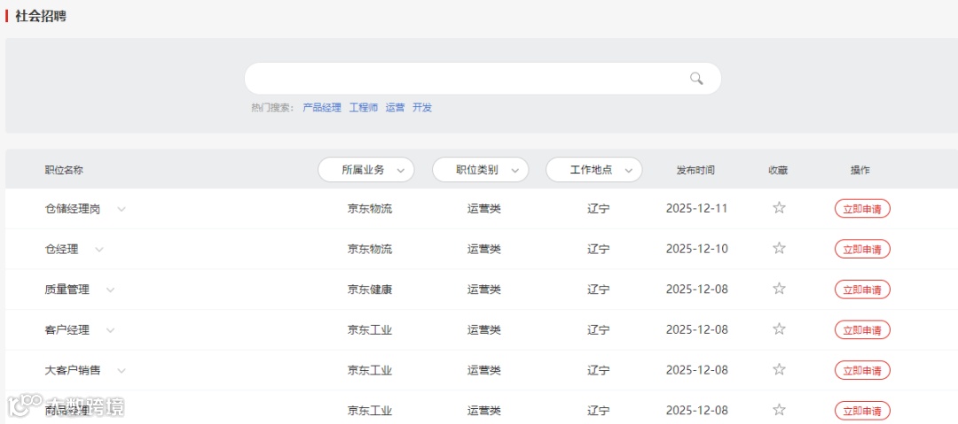Click 京东健康 in the 质量管理 row
The height and width of the screenshot is (424, 958).
click(370, 289)
